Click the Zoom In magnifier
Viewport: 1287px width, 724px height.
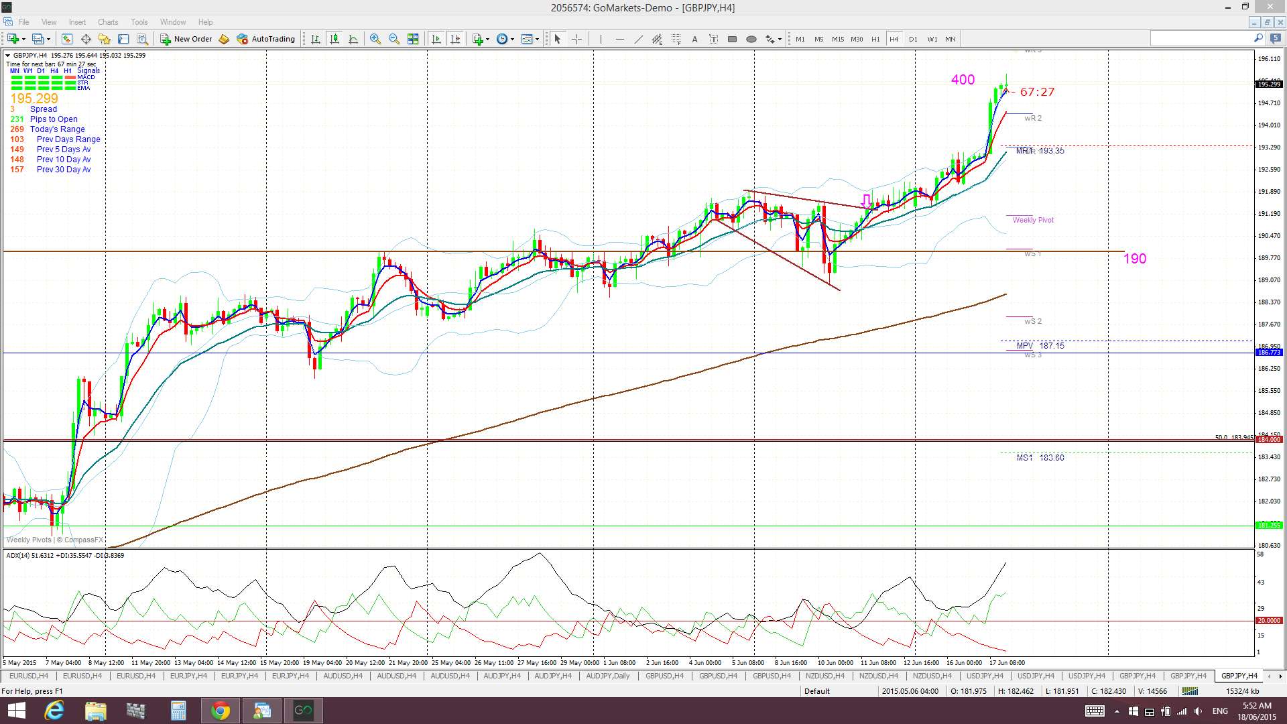pos(375,39)
